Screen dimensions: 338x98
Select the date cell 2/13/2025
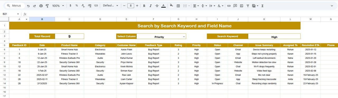coord(42,84)
